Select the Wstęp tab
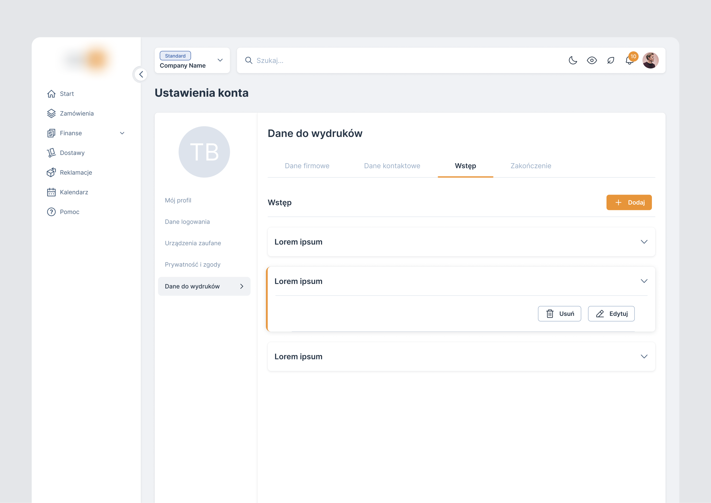 coord(465,166)
